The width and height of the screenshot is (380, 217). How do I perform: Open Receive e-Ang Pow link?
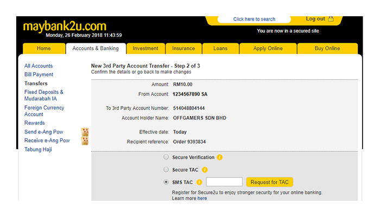click(47, 141)
